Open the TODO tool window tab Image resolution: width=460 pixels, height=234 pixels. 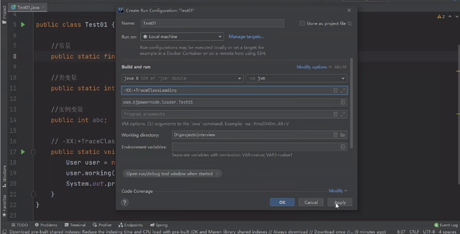19,225
